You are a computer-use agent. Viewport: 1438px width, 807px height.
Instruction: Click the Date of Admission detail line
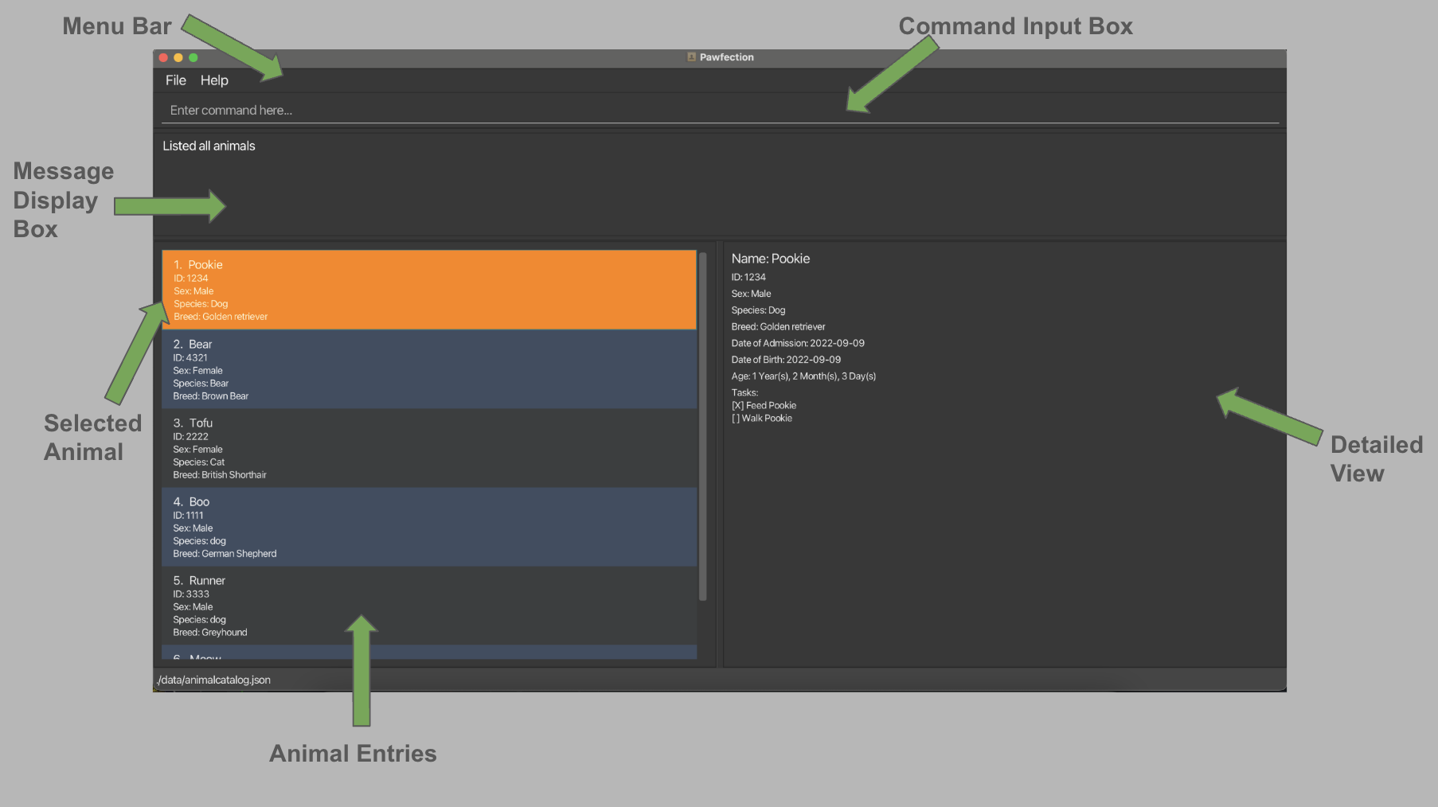point(797,344)
